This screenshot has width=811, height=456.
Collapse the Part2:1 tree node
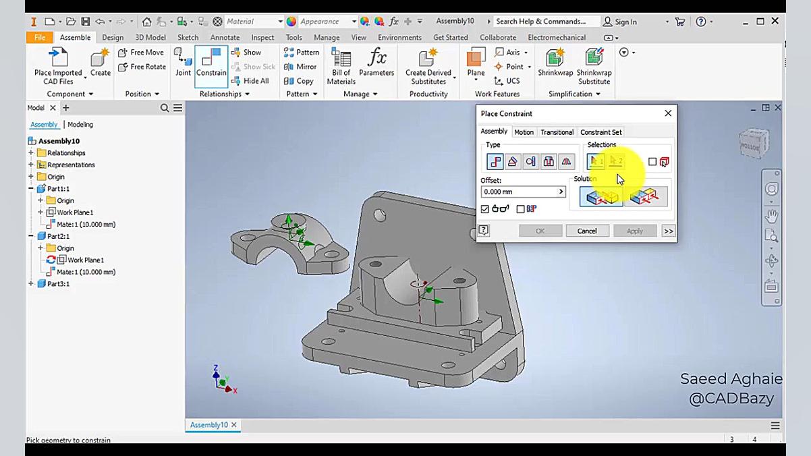point(31,236)
